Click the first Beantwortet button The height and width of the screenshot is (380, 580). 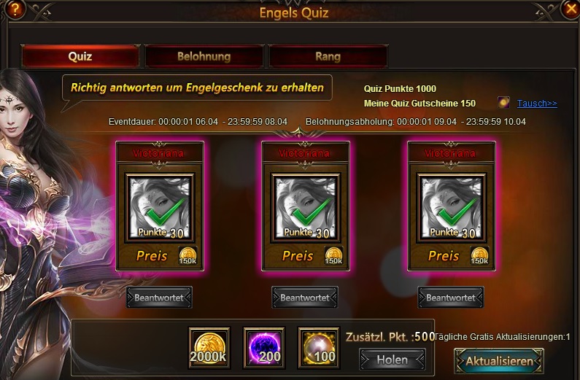coord(159,298)
